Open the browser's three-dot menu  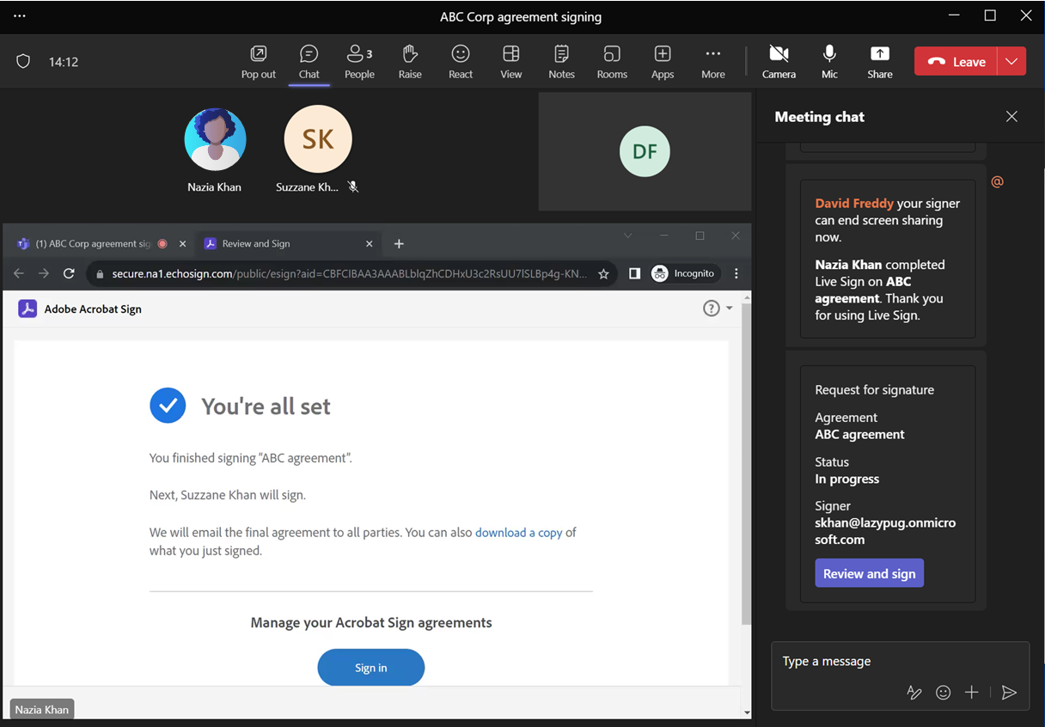tap(736, 273)
